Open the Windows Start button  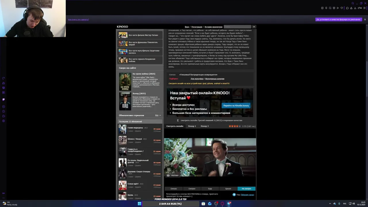139,204
